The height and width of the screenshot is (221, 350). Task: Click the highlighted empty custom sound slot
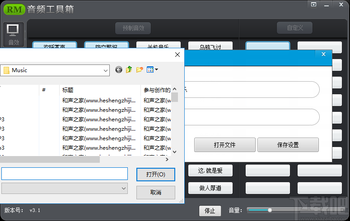coord(268,46)
